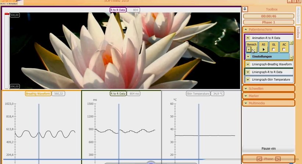Click the Pause ein button
302x164 pixels.
[x=268, y=149]
